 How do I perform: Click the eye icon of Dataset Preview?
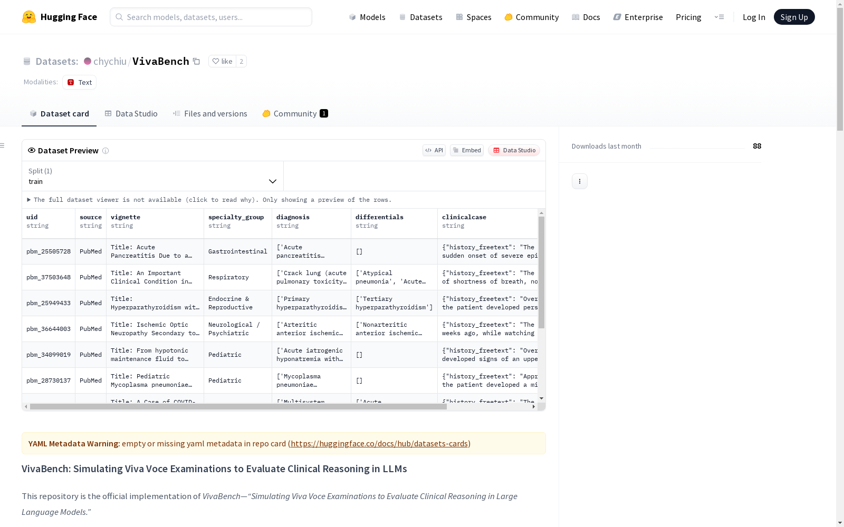tap(32, 150)
